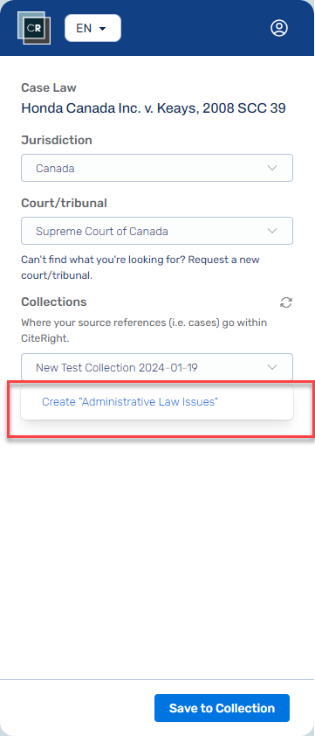Click the Court/tribunal field chevron arrow
Viewport: 315px width, 736px height.
272,231
